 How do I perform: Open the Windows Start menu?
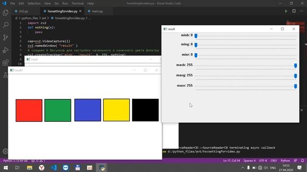click(5, 168)
